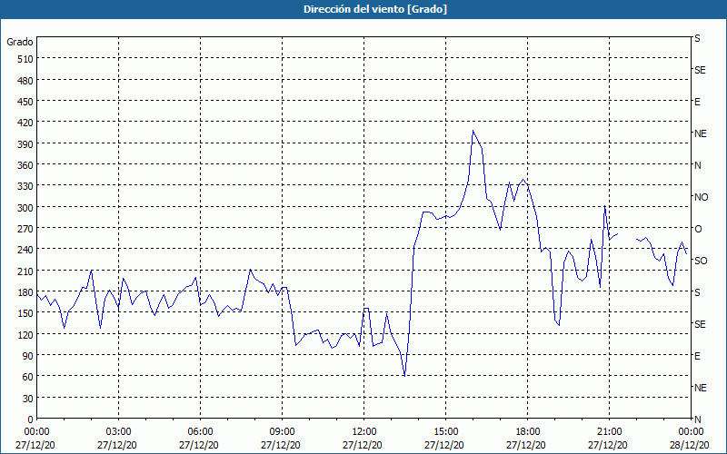727x454 pixels.
Task: Click the SO compass label
Action: pos(701,261)
